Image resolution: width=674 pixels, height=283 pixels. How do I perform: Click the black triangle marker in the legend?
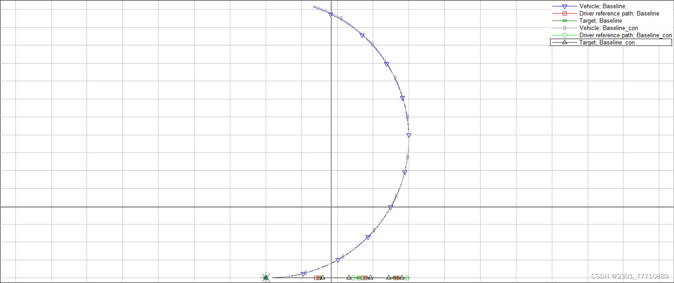pos(564,42)
